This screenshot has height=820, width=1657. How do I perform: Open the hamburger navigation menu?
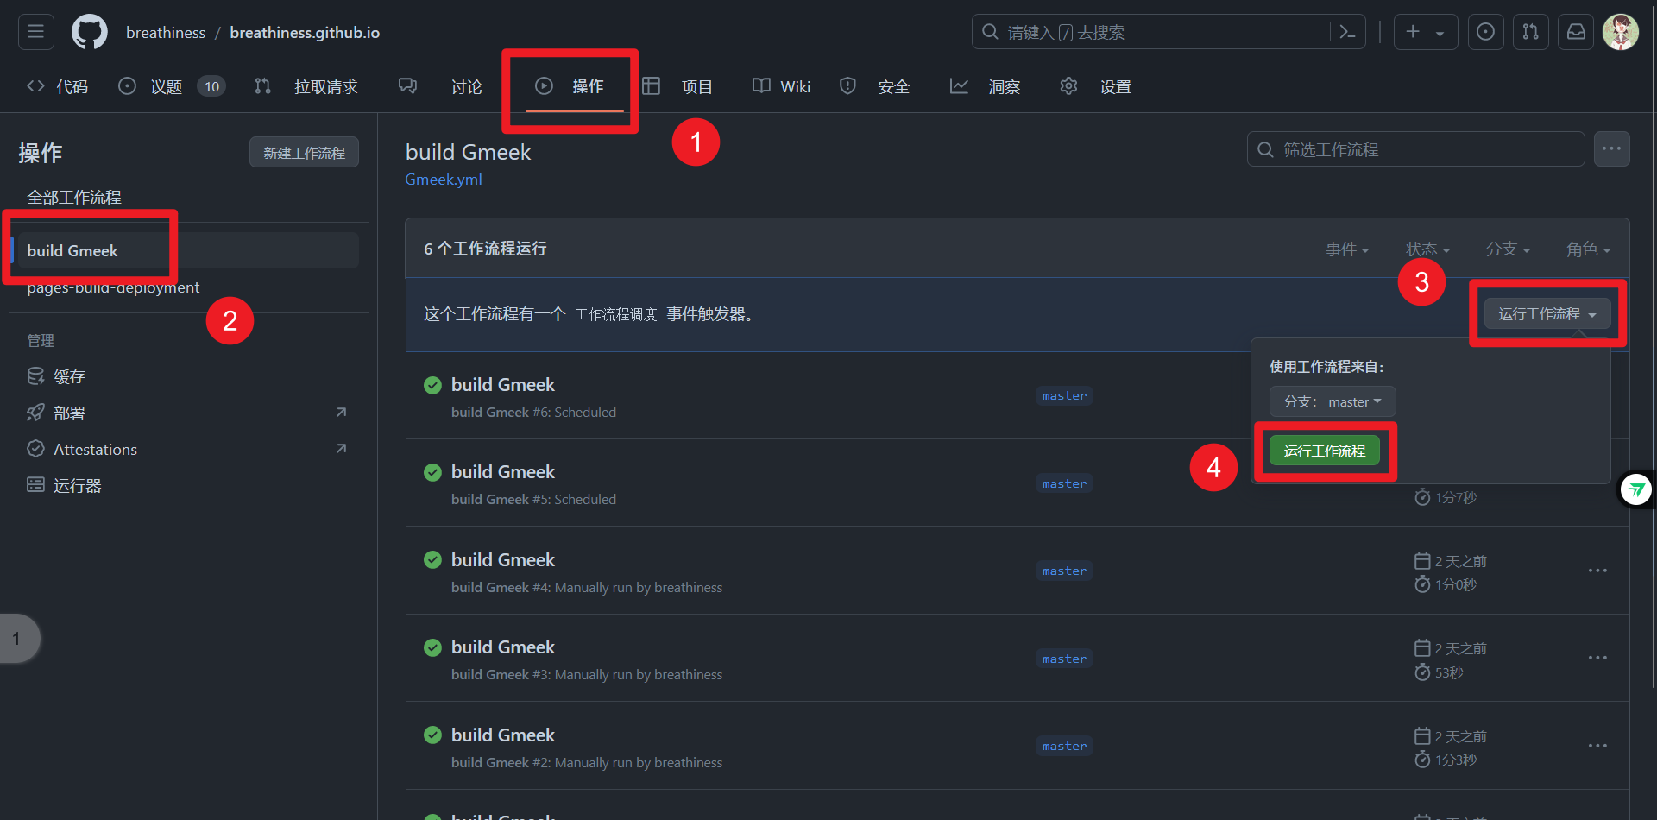pyautogui.click(x=35, y=31)
